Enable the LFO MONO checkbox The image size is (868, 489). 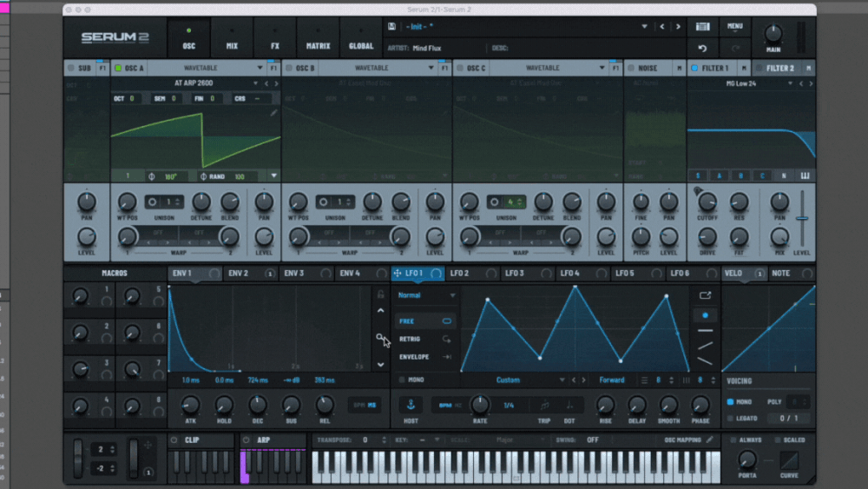pyautogui.click(x=402, y=380)
